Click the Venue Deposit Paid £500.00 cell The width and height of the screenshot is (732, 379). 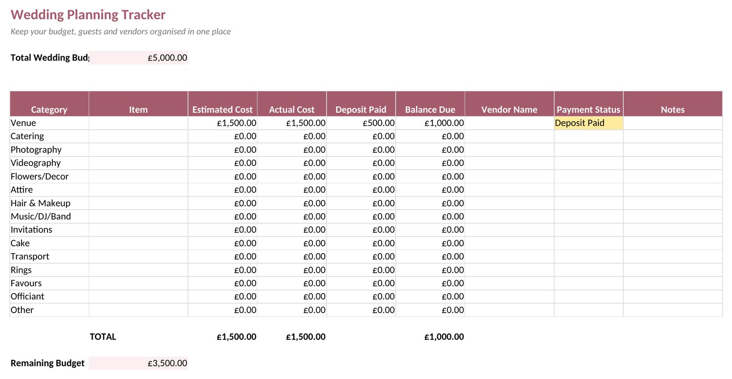361,123
